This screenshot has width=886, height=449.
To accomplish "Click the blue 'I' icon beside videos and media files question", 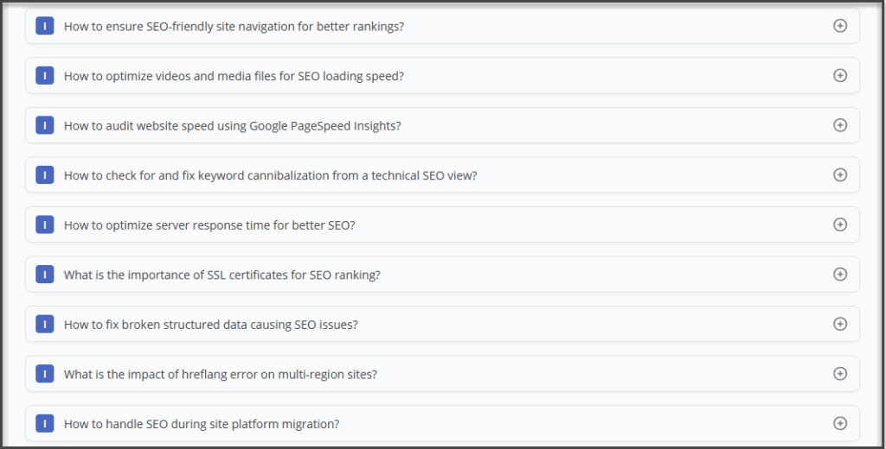I will 44,76.
